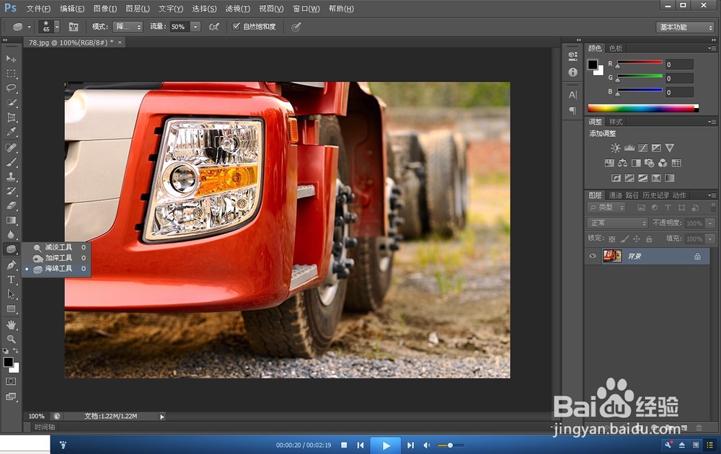Image resolution: width=721 pixels, height=454 pixels.
Task: Select the Brush tool
Action: click(x=11, y=162)
